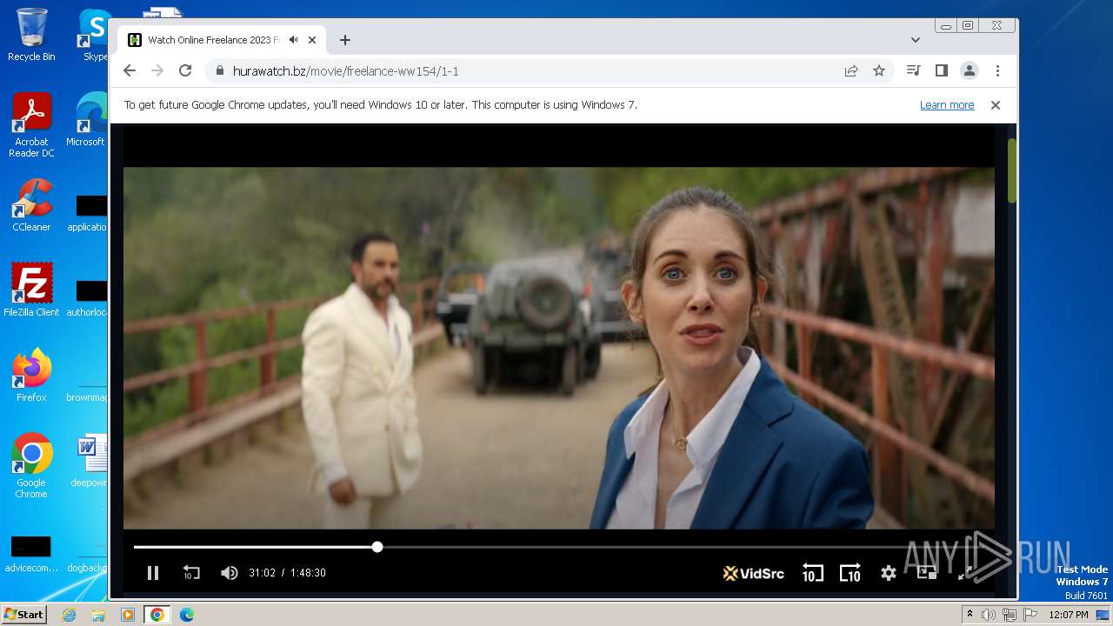The height and width of the screenshot is (626, 1113).
Task: Open Action Center flag icon
Action: point(1030,615)
